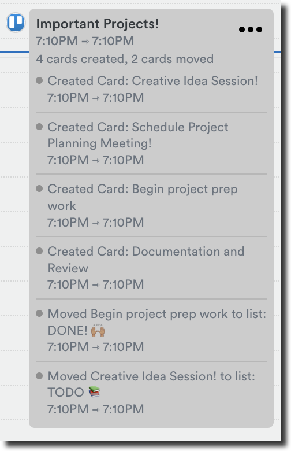Select Created Card: Documentation and Review entry
This screenshot has height=451, width=291.
pos(151,268)
